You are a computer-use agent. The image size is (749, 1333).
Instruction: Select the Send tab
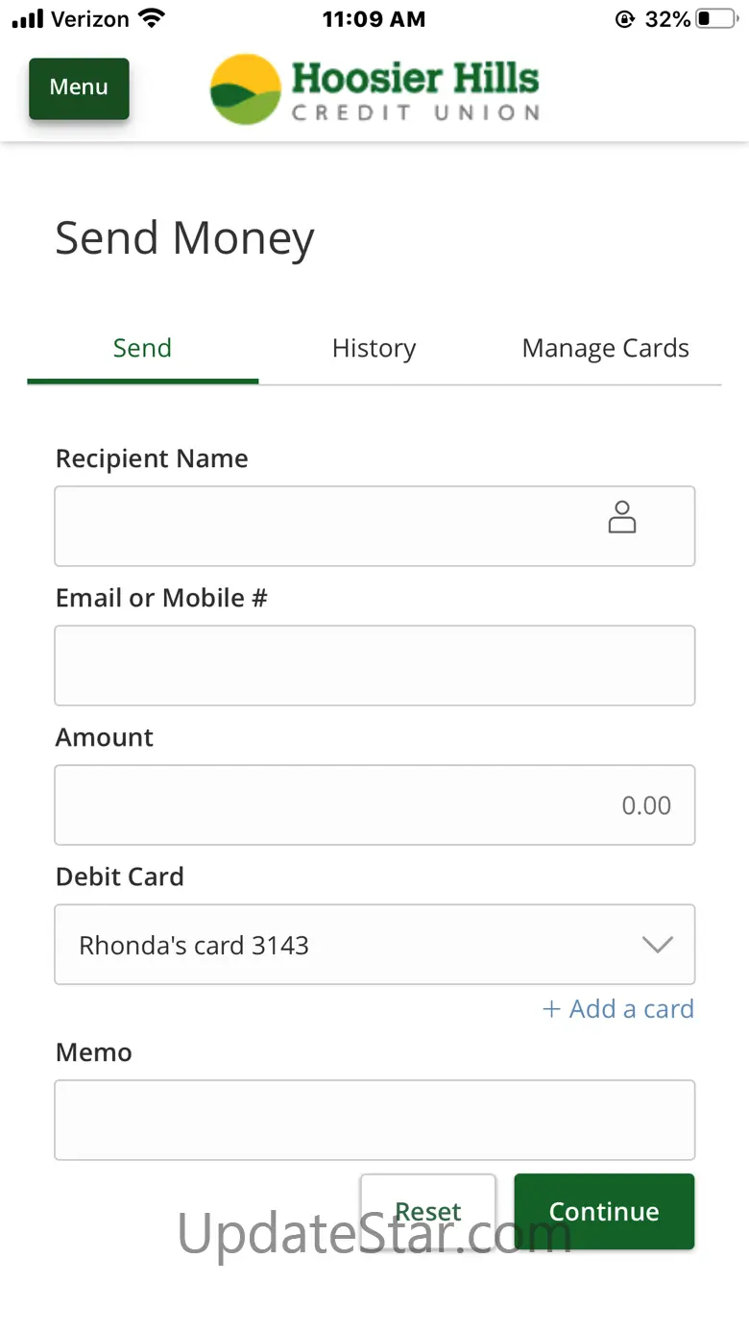pos(142,348)
